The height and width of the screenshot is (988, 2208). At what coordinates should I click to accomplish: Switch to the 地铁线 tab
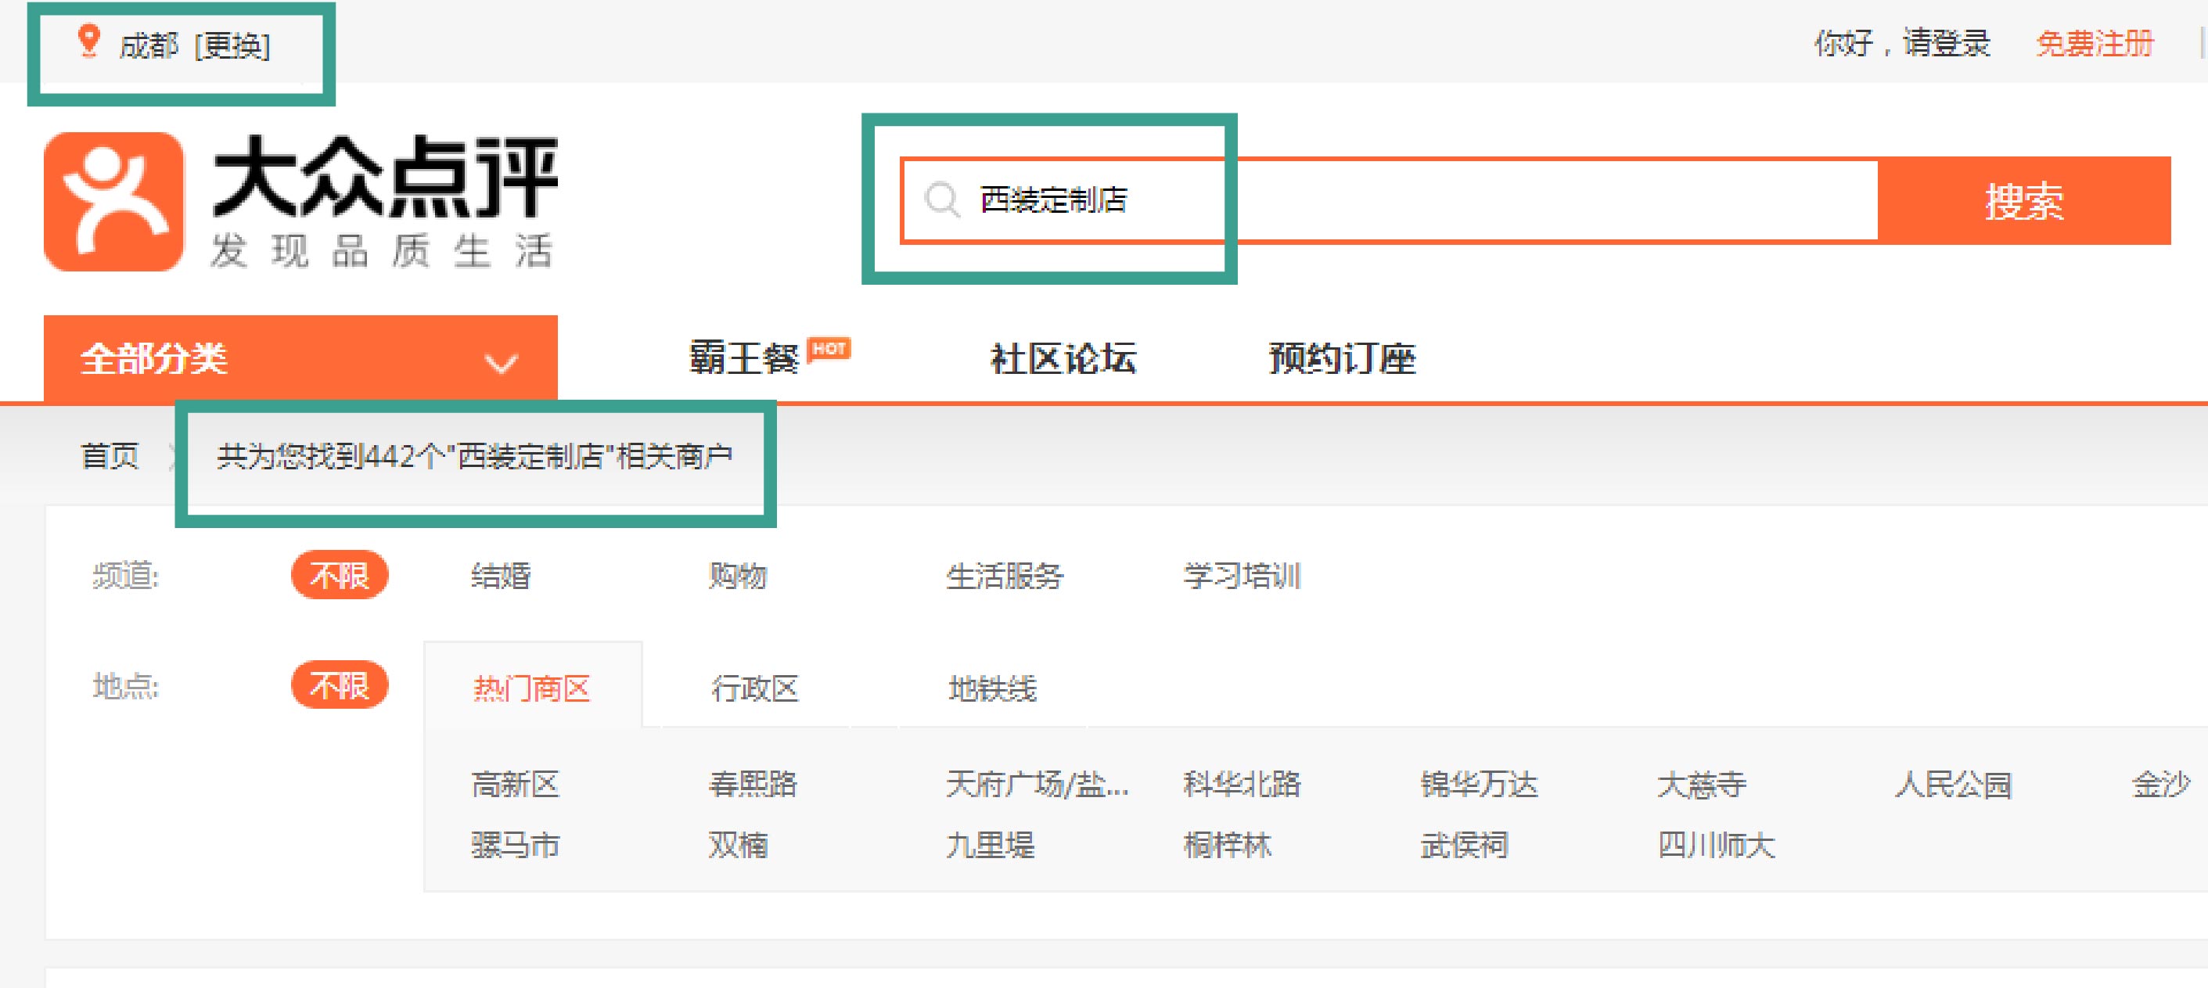991,688
